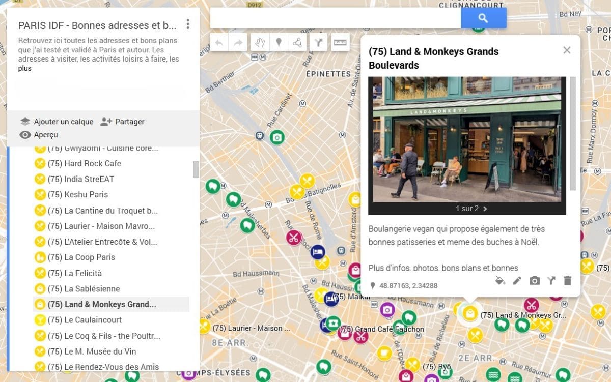611x382 pixels.
Task: Click the grocery icon beside La Coop Paris
Action: 40,257
